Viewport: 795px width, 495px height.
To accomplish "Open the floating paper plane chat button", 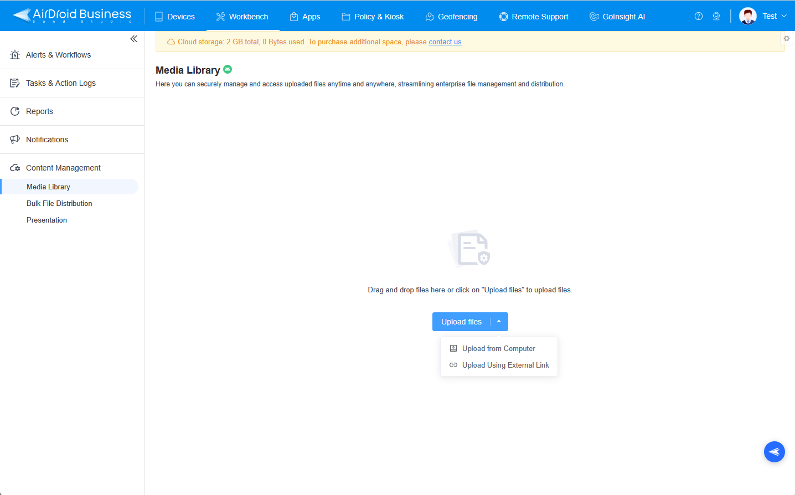I will coord(774,451).
